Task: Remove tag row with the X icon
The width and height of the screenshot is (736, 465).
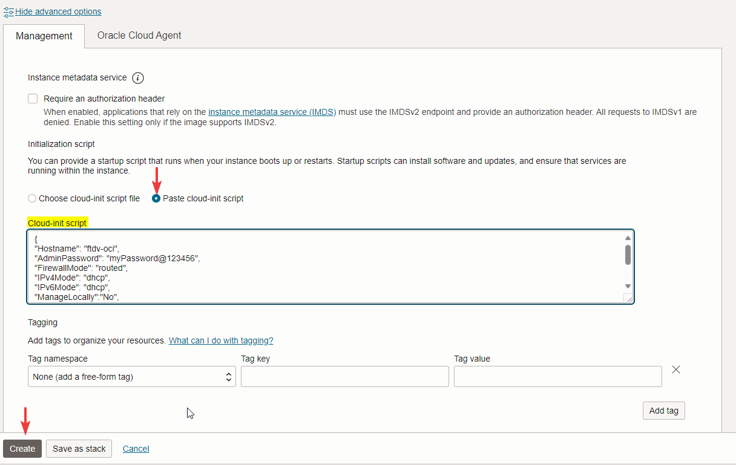Action: 676,369
